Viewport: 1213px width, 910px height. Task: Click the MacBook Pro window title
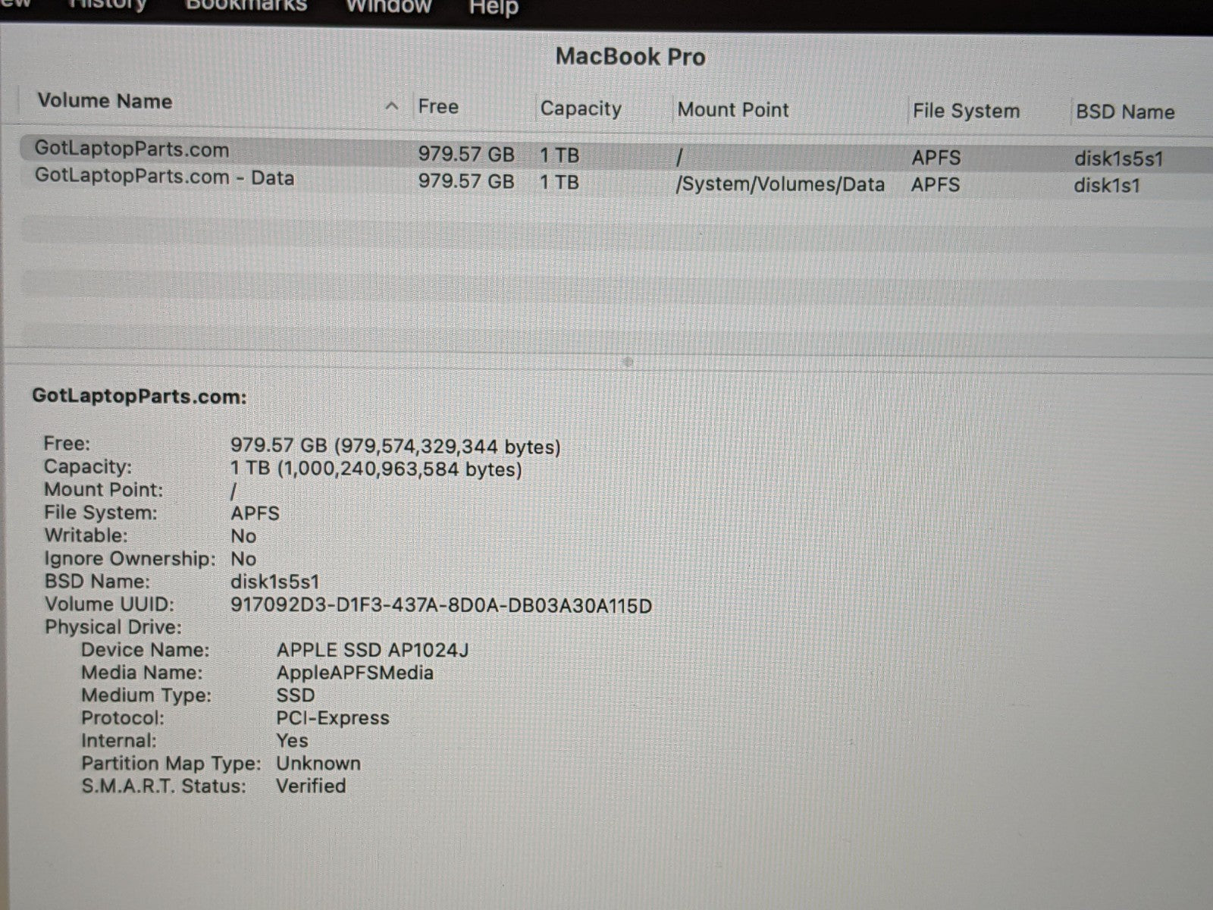pyautogui.click(x=630, y=57)
